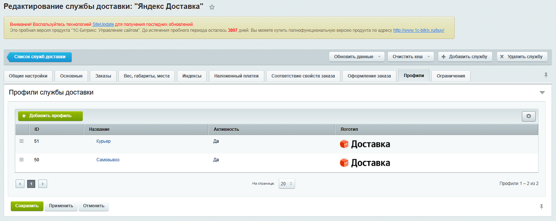This screenshot has height=221, width=556.
Task: Click ID value 51
Action: (36, 141)
